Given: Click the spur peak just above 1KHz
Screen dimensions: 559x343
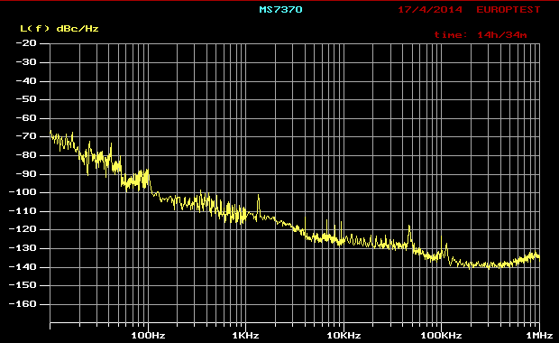Looking at the screenshot, I should (259, 196).
